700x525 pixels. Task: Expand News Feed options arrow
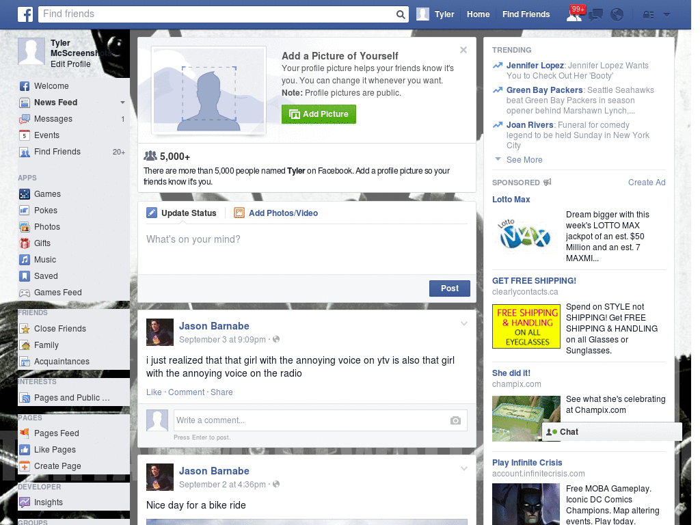(122, 103)
